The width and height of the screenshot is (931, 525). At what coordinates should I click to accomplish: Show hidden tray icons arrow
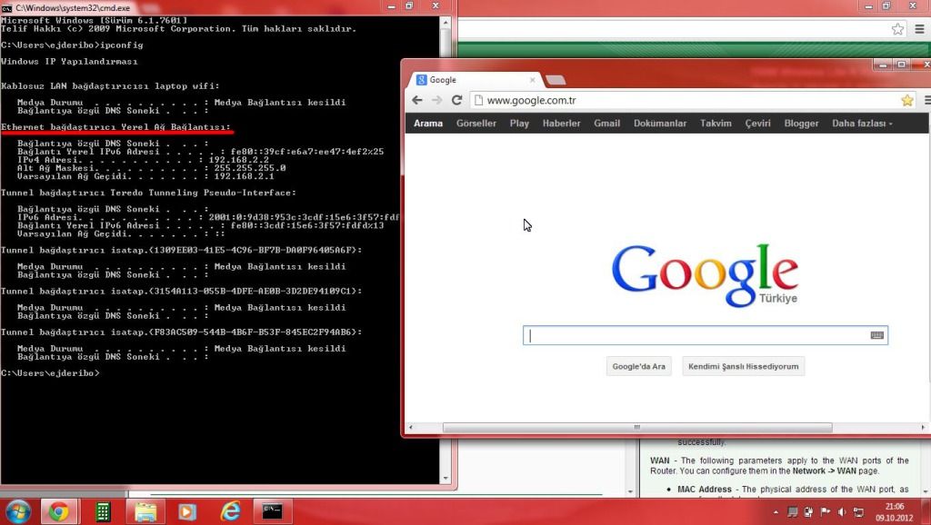coord(776,512)
